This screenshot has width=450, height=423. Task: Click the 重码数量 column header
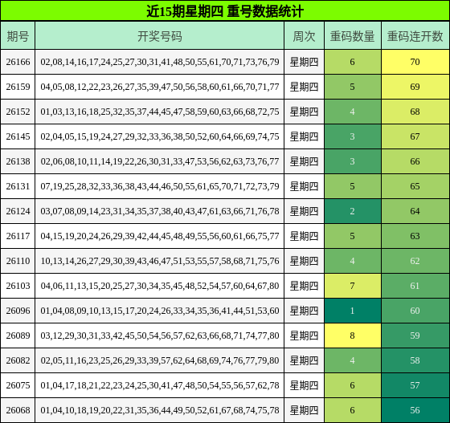click(x=353, y=36)
